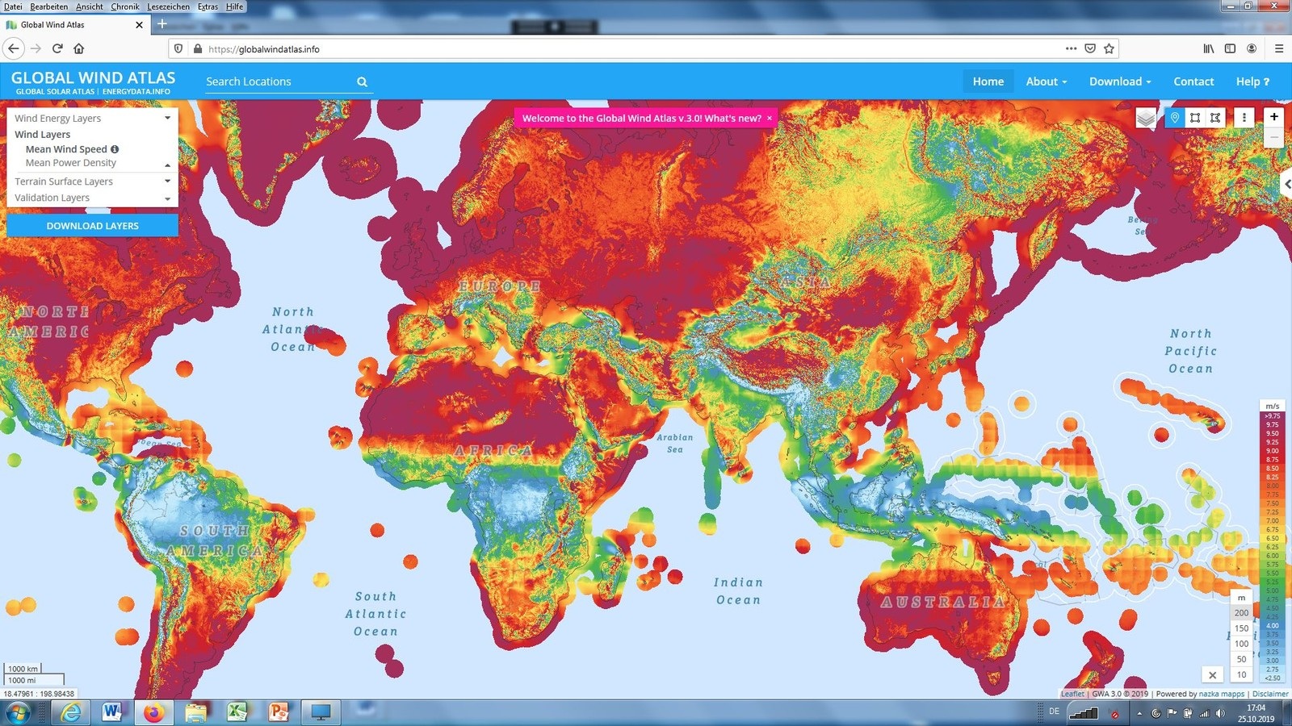Click the 4.00 m/s legend color band

click(1272, 626)
